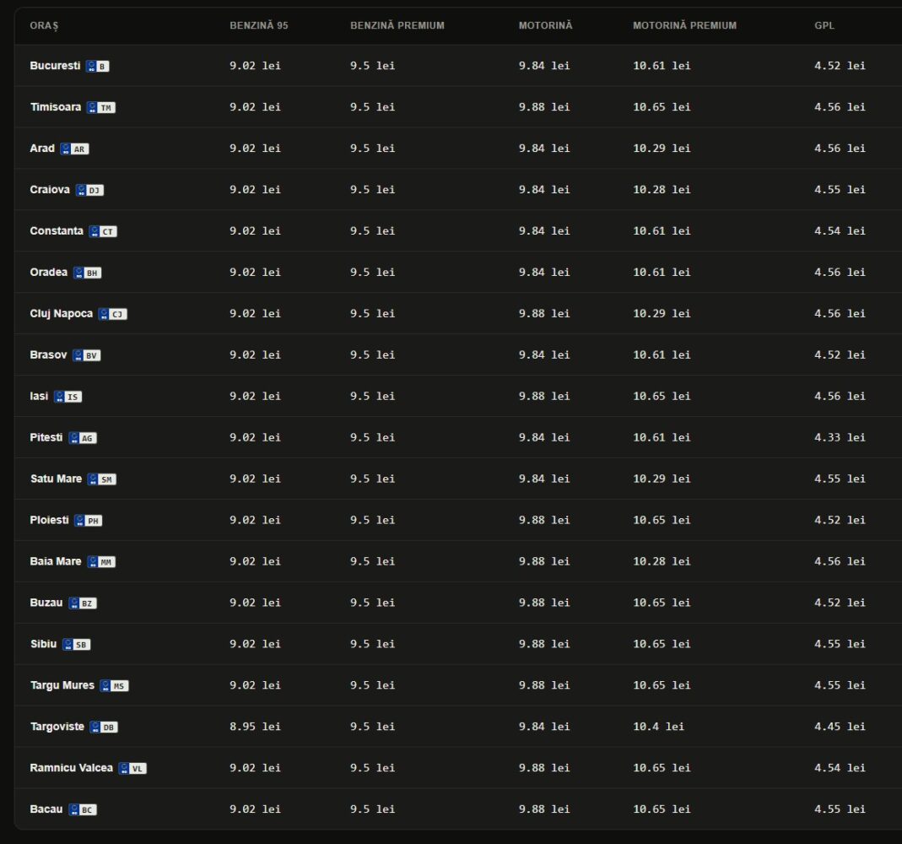Click Targoviste's 8.95 lei Benzină 95 price
902x844 pixels.
[255, 727]
